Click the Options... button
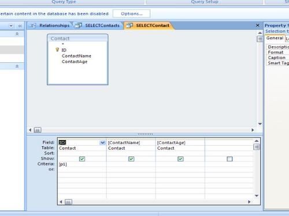This screenshot has height=216, width=289. point(132,14)
